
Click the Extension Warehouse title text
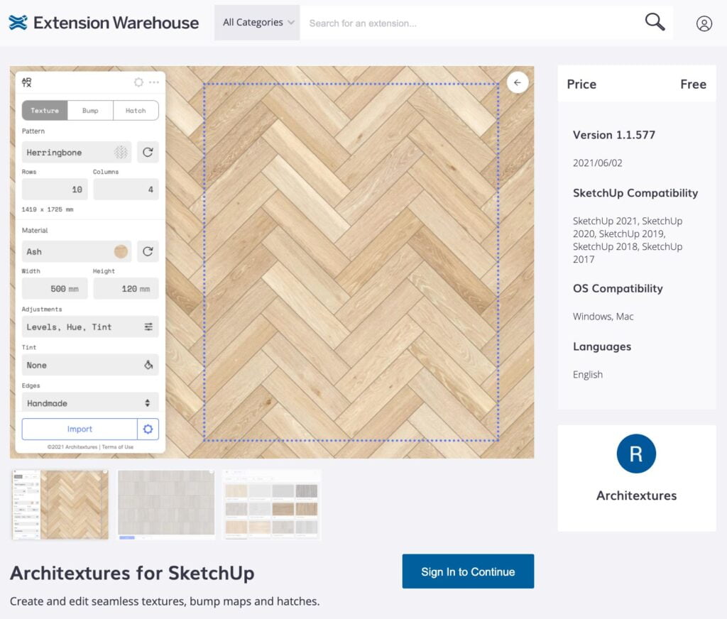(116, 22)
